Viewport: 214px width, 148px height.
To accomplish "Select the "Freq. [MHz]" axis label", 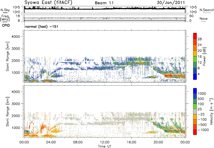I will [5, 18].
